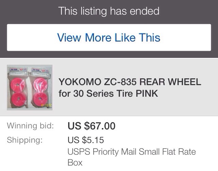Tap the gray item header row

(109, 87)
